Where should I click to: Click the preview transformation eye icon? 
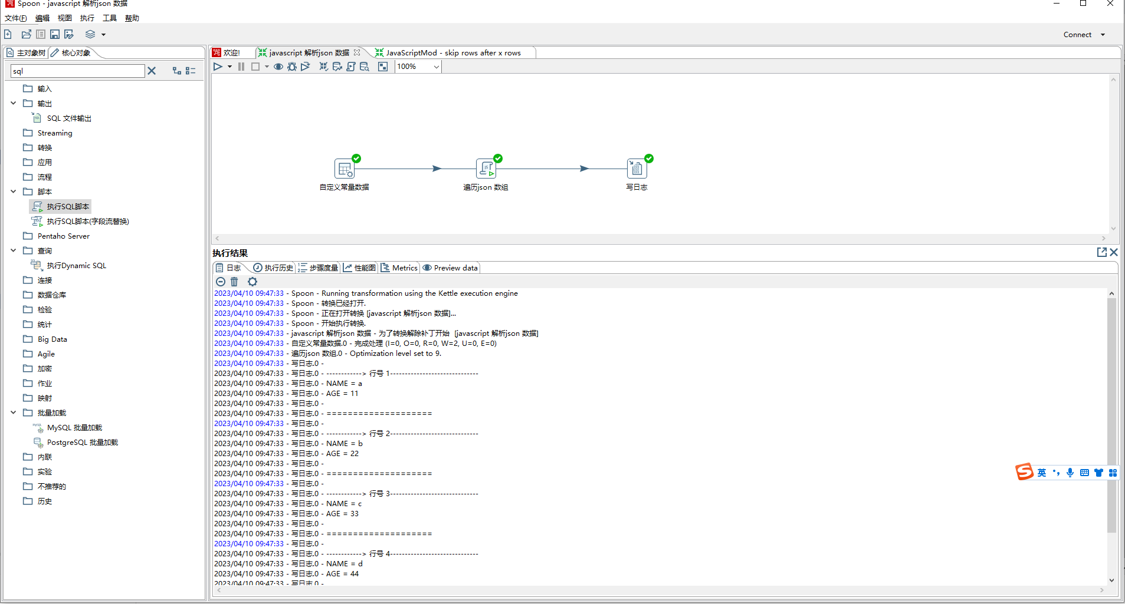coord(278,67)
